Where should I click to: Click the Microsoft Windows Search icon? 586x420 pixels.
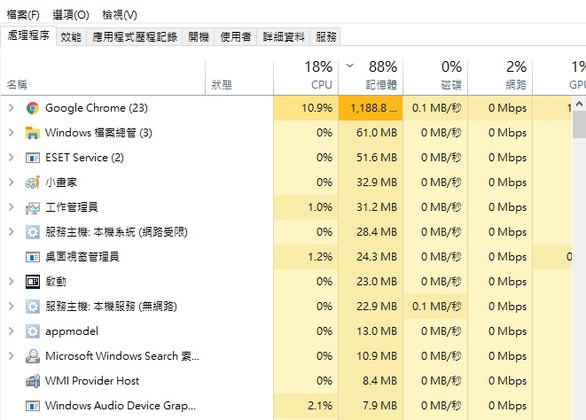click(x=33, y=356)
